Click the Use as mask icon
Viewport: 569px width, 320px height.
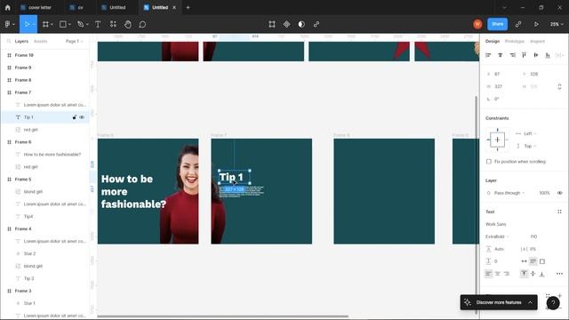301,24
